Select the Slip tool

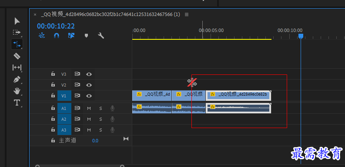(x=17, y=67)
